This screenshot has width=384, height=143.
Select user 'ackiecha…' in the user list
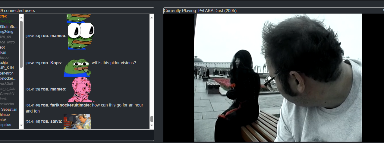(x=9, y=104)
